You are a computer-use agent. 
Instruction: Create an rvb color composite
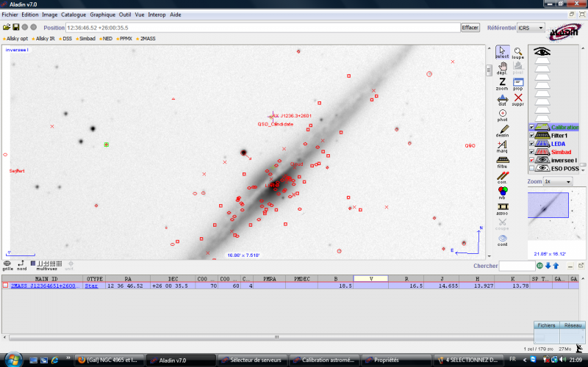click(502, 193)
